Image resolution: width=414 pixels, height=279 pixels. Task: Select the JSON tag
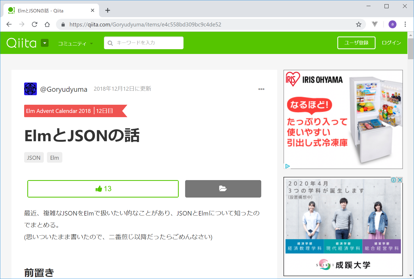click(34, 158)
